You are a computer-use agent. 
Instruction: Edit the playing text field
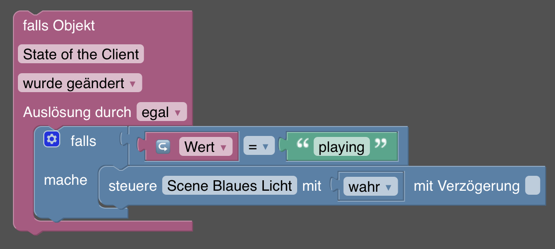341,146
